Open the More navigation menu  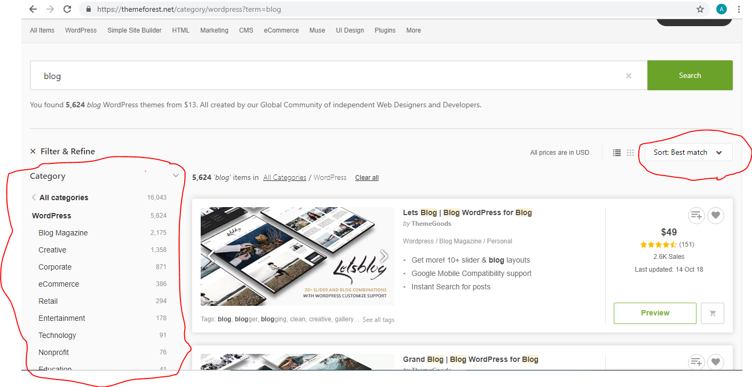(x=414, y=30)
